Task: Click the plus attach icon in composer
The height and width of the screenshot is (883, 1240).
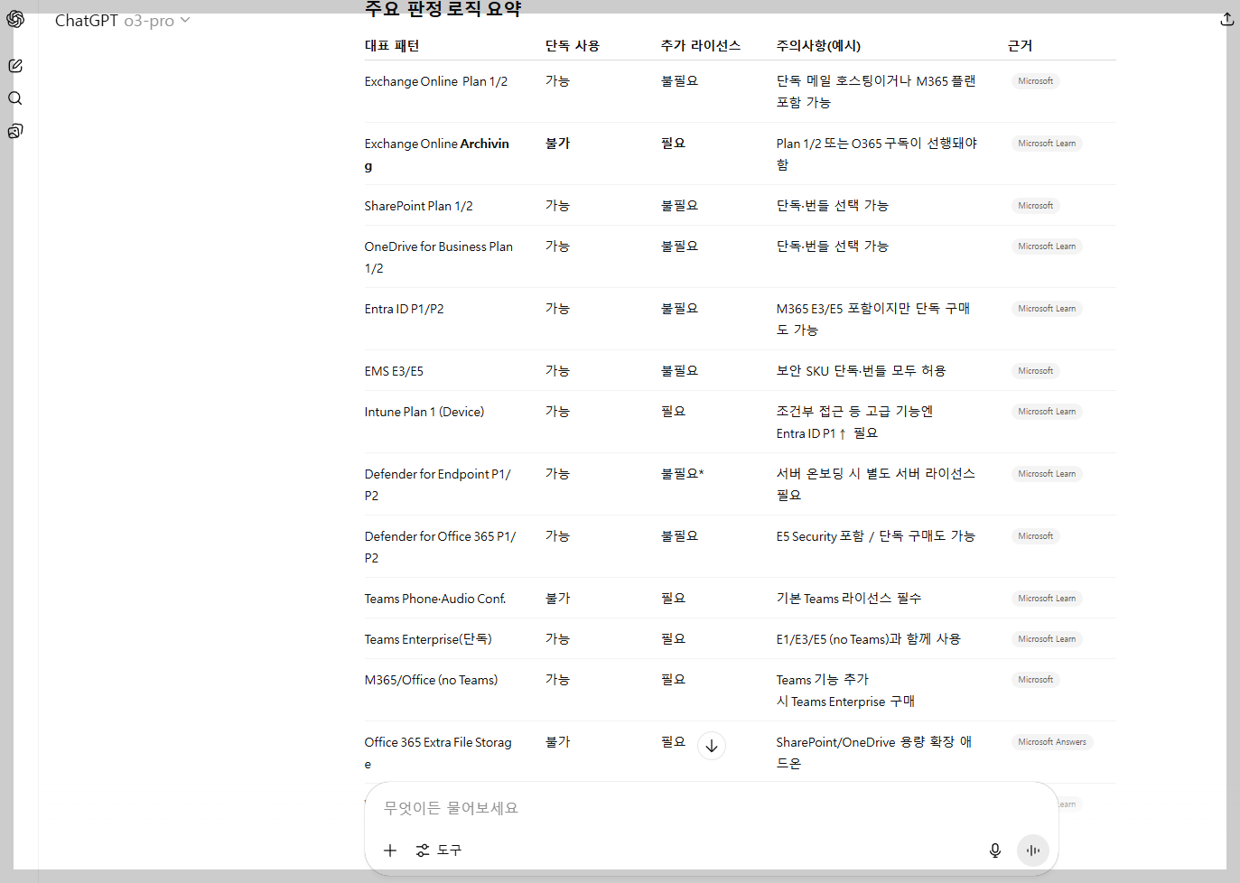Action: [x=390, y=850]
